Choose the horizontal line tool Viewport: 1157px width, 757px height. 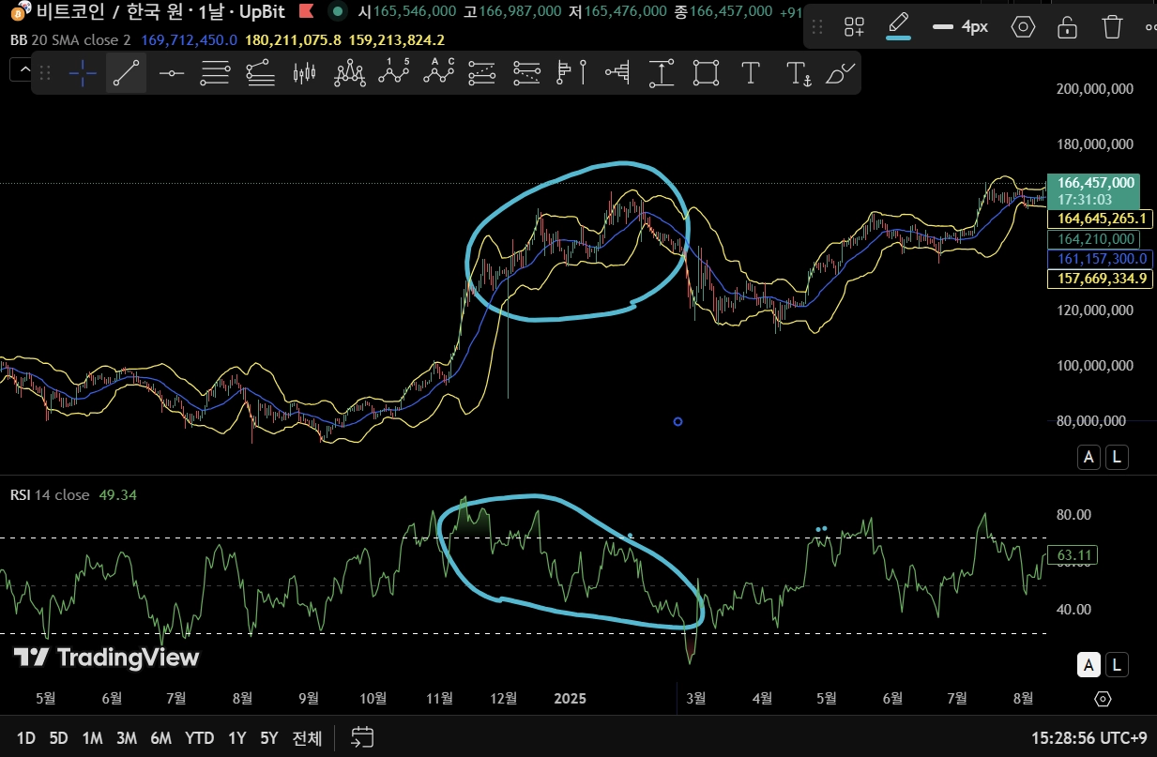pyautogui.click(x=171, y=73)
